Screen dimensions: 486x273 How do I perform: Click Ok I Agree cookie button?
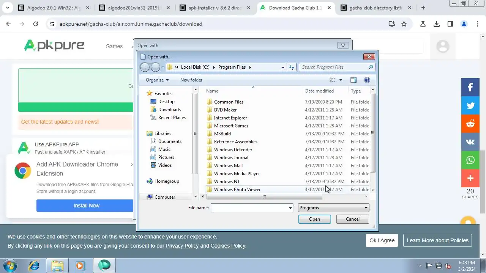(382, 240)
